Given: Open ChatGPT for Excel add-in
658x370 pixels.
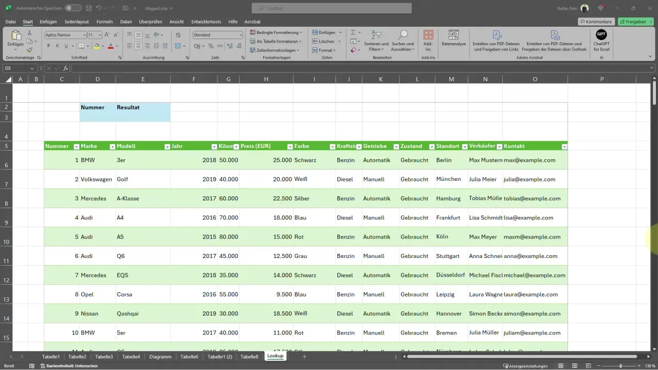Looking at the screenshot, I should 601,40.
